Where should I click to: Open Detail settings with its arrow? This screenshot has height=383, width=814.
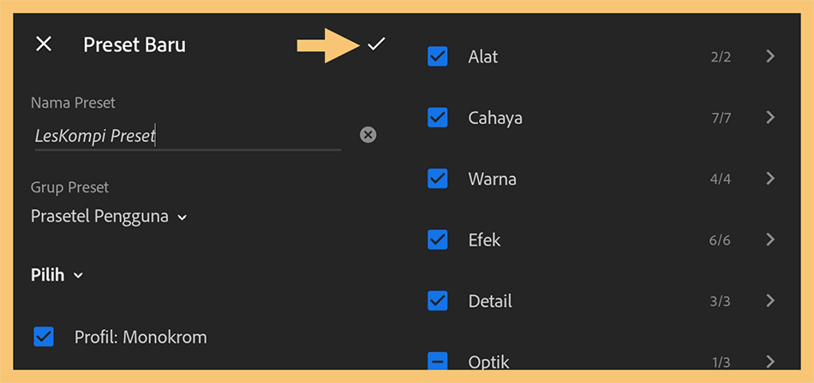tap(770, 301)
